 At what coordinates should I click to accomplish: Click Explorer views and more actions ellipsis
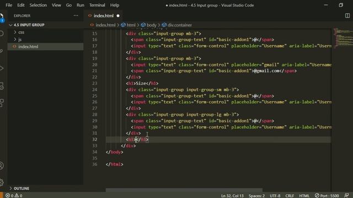coord(76,15)
